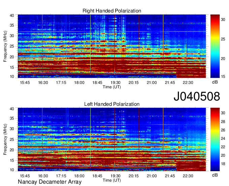Image resolution: width=229 pixels, height=186 pixels.
Task: Click the 22:30 tick label on bottom plot
Action: point(188,176)
